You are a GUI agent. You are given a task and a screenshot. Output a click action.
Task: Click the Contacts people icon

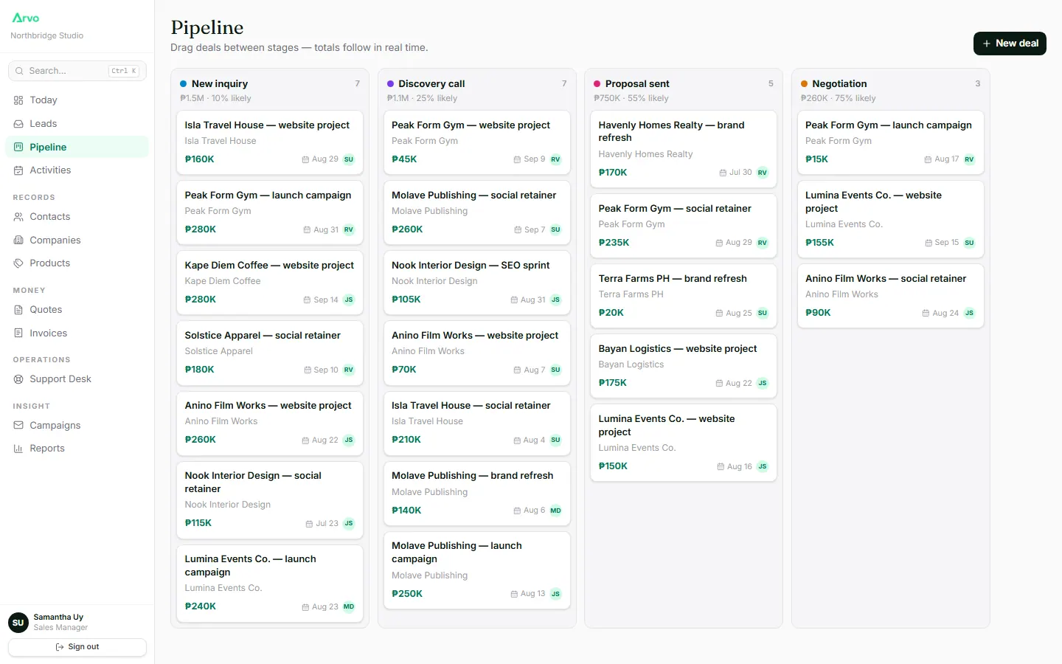tap(18, 217)
